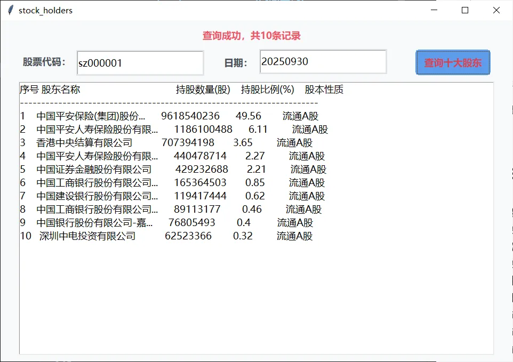Select the percentage 49.56
Viewport: 513px width, 362px height.
point(249,116)
